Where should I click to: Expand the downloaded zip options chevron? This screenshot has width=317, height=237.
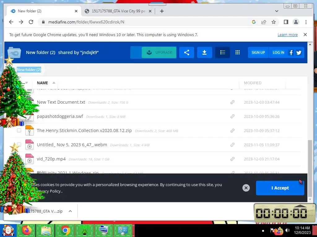(x=70, y=211)
